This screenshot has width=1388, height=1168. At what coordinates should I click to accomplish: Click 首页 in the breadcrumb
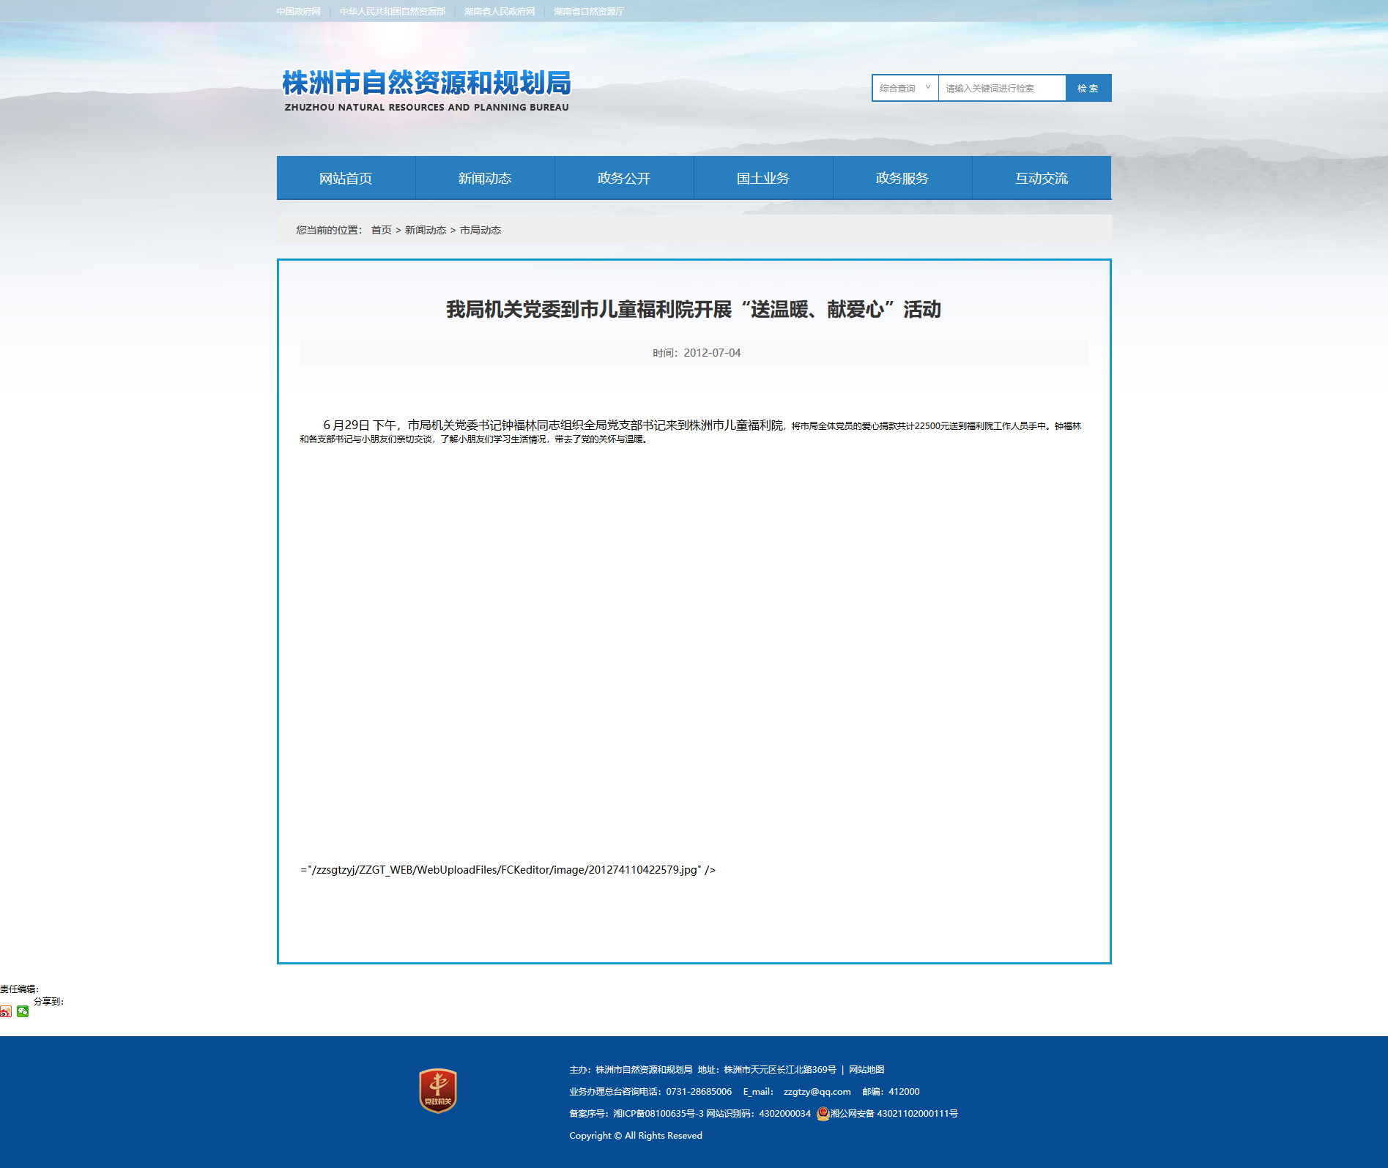click(381, 230)
